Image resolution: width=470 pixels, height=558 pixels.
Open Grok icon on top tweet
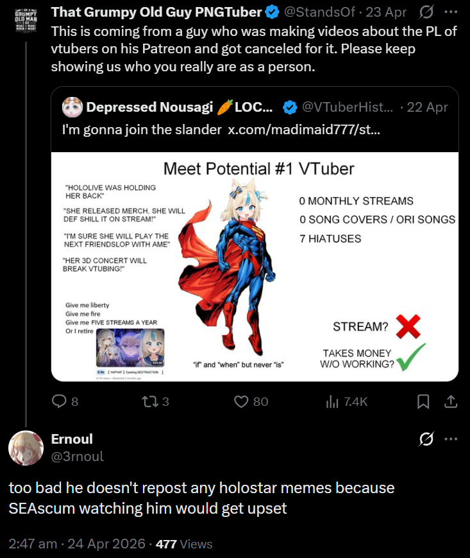[x=426, y=12]
